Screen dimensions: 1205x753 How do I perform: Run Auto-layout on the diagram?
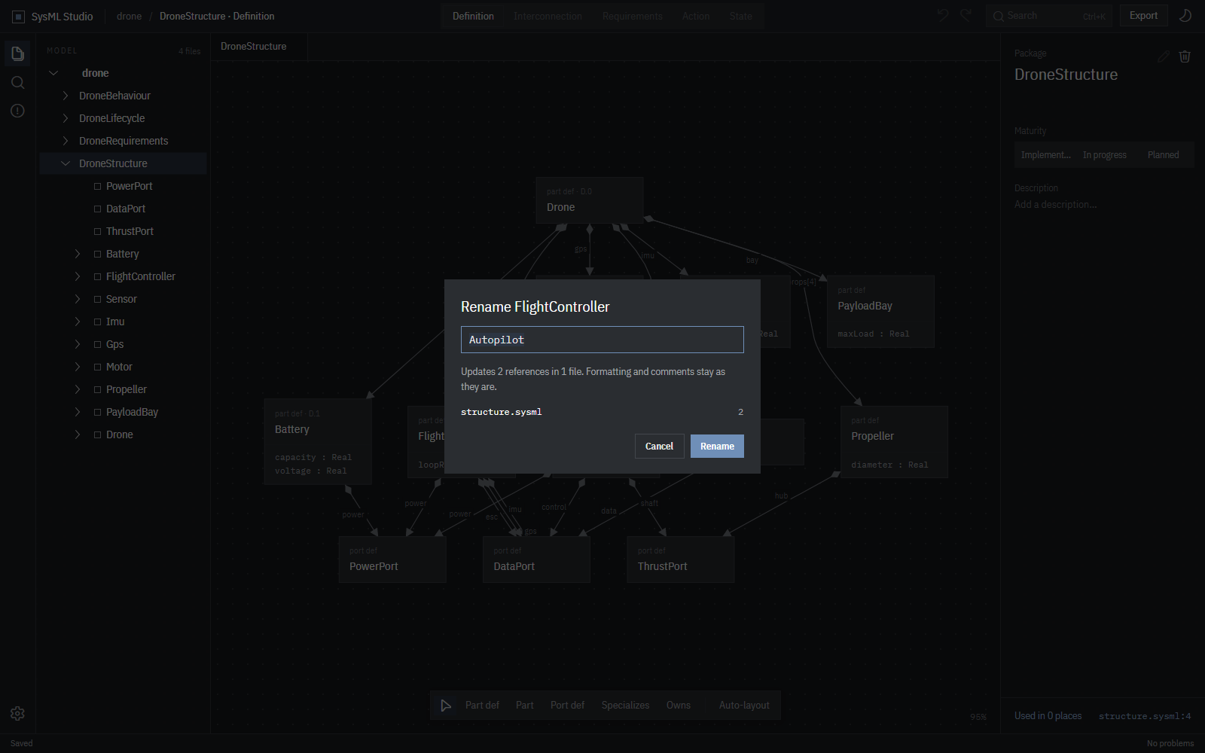[x=744, y=706]
